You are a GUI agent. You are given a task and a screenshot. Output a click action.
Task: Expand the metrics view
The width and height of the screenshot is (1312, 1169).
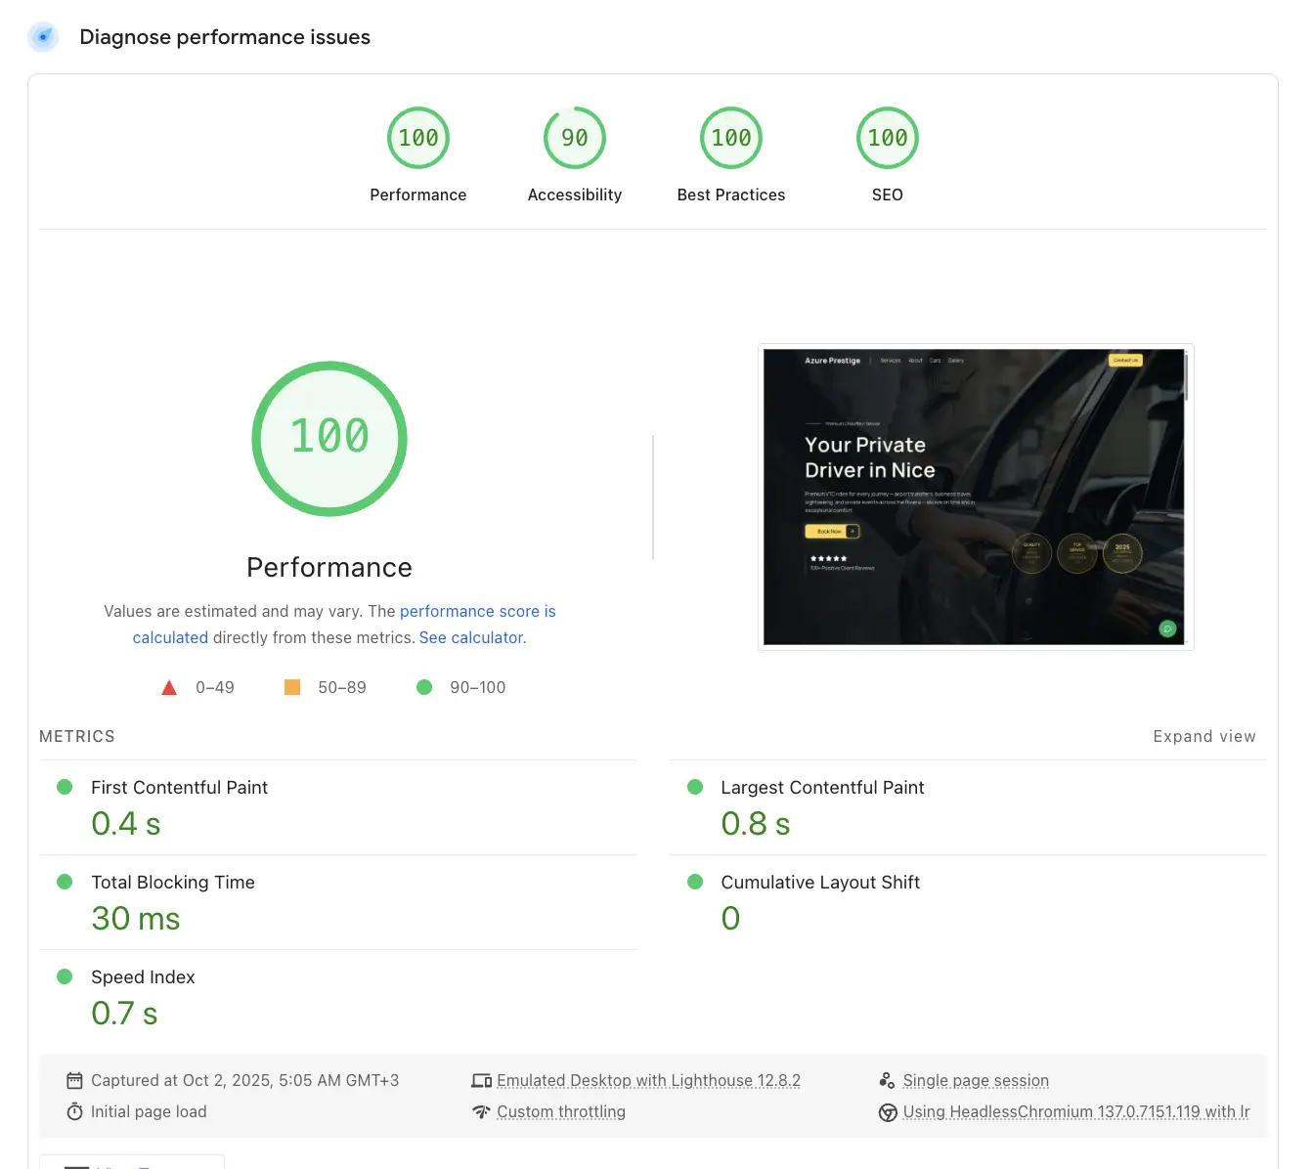(1203, 736)
